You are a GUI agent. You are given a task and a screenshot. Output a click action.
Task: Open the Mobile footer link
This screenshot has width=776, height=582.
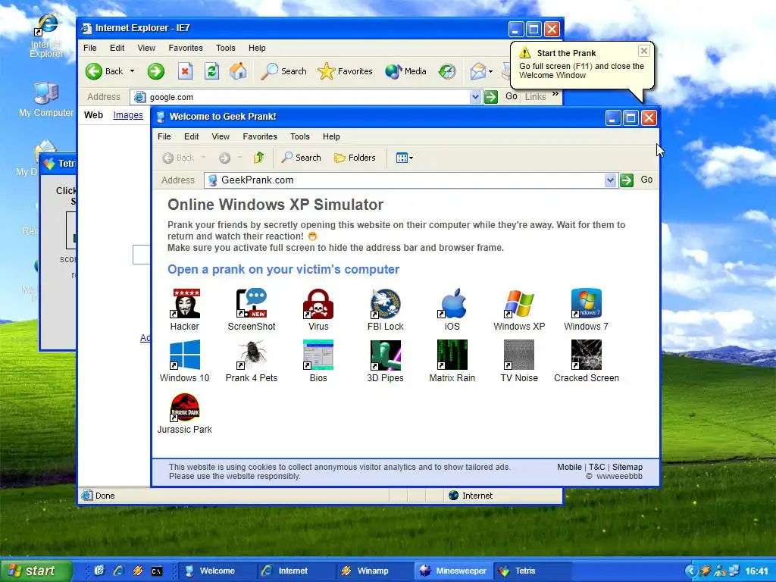click(x=569, y=467)
